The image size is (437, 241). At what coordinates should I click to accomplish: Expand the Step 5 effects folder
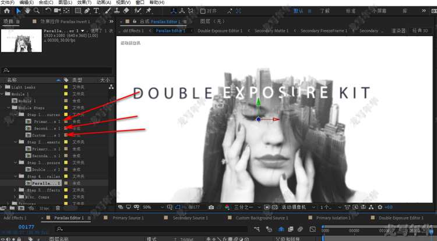pyautogui.click(x=15, y=190)
